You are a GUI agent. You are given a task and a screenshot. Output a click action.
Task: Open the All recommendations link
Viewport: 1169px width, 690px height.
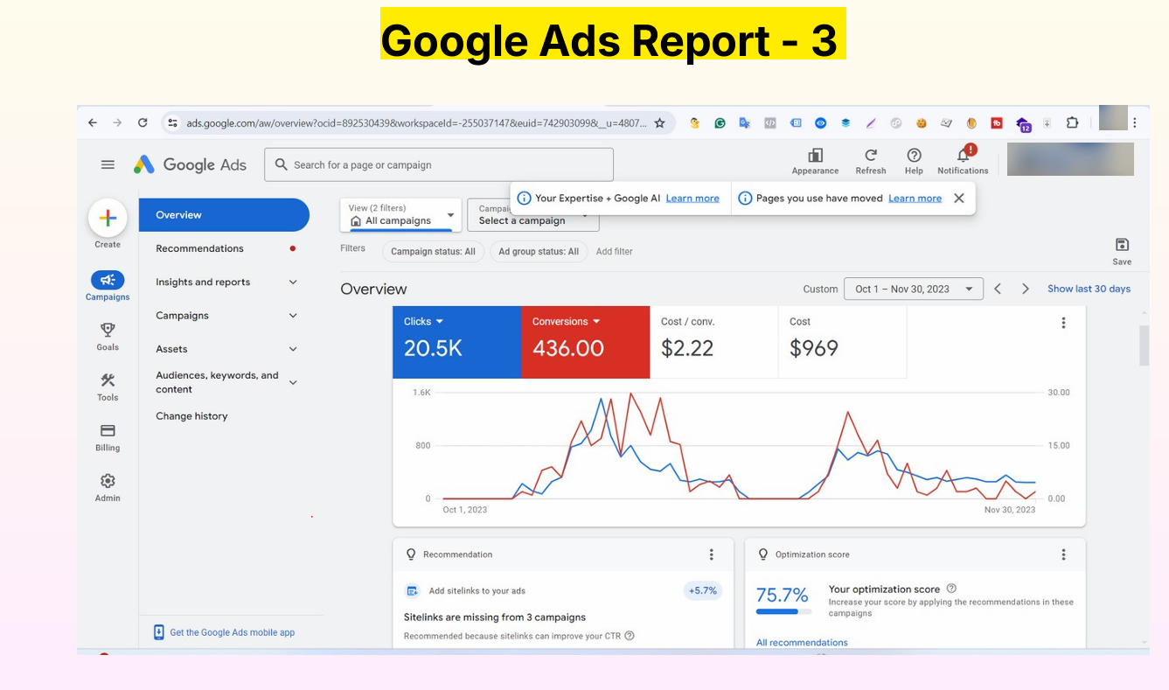[x=802, y=643]
